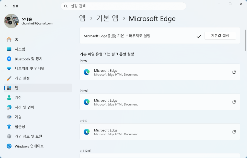This screenshot has width=247, height=158.
Task: Open 시간 및 언어 settings
Action: click(38, 107)
